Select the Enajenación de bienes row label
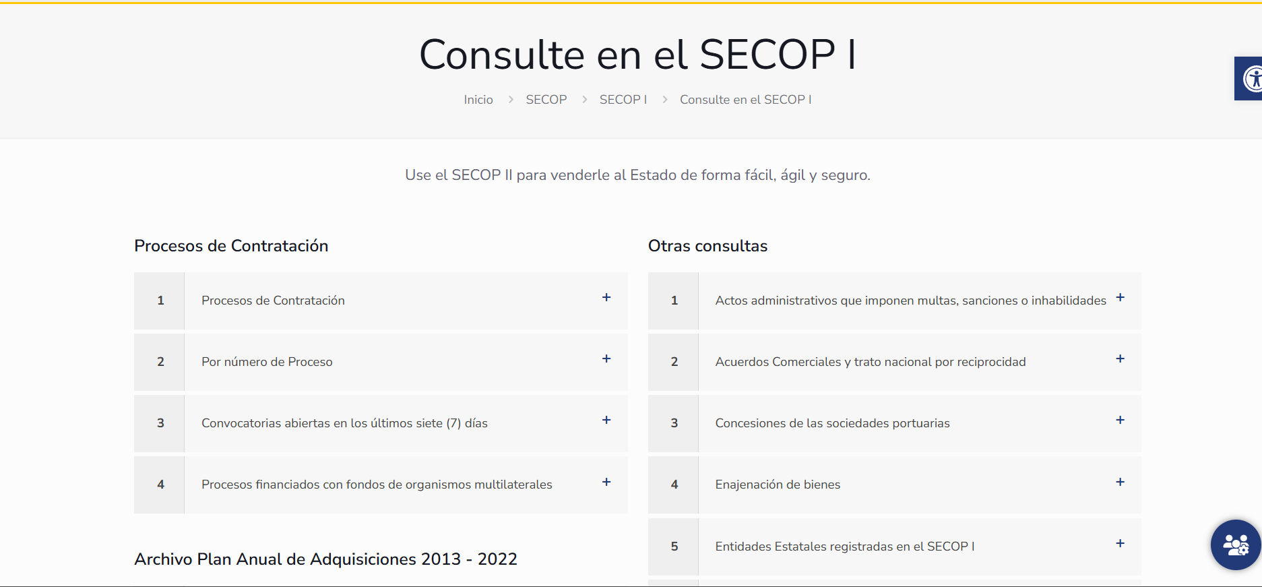 (x=778, y=485)
